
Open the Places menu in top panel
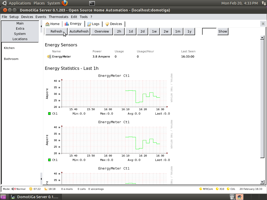pos(39,3)
